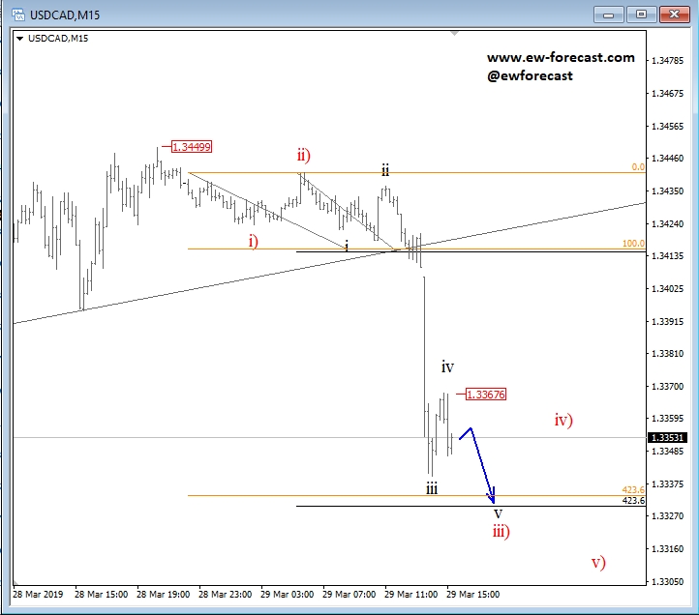
Task: Click time axis label 29 Mar 15:00
Action: tap(473, 595)
